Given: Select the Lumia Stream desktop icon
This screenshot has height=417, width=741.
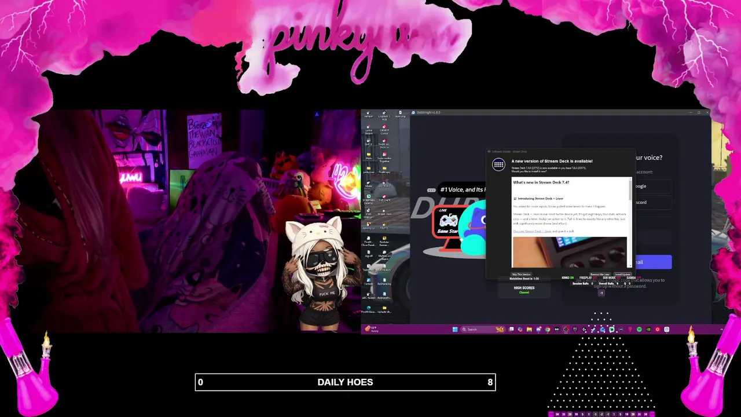Looking at the screenshot, I should (369, 129).
